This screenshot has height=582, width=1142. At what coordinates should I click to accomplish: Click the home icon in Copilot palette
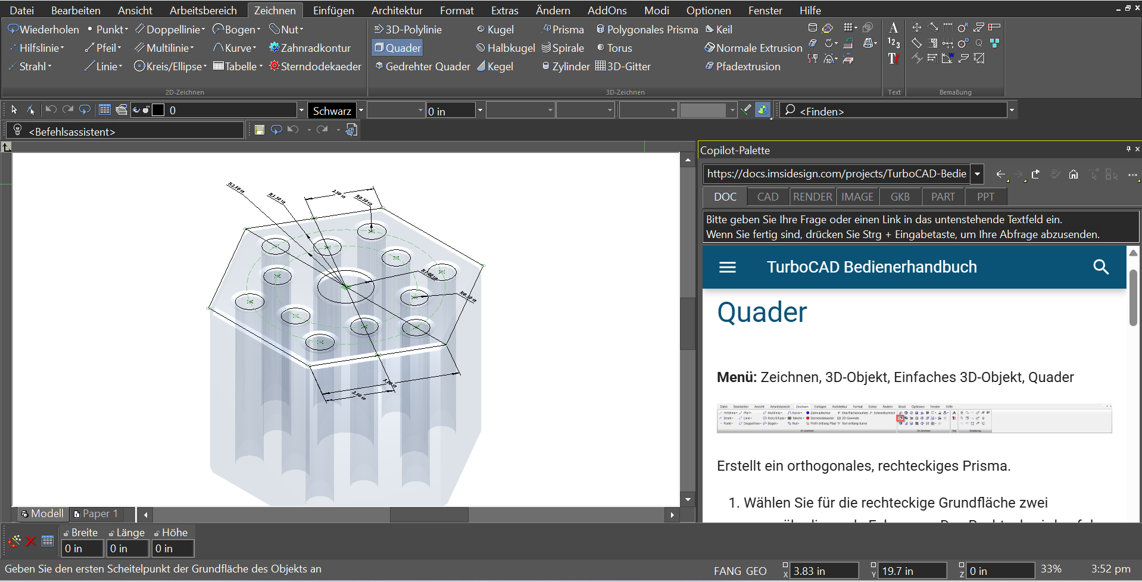pyautogui.click(x=1073, y=174)
